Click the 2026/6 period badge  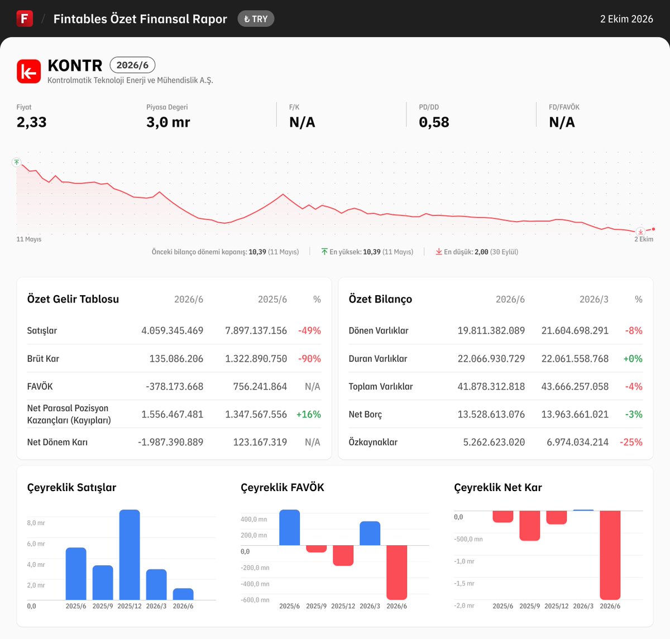point(132,65)
